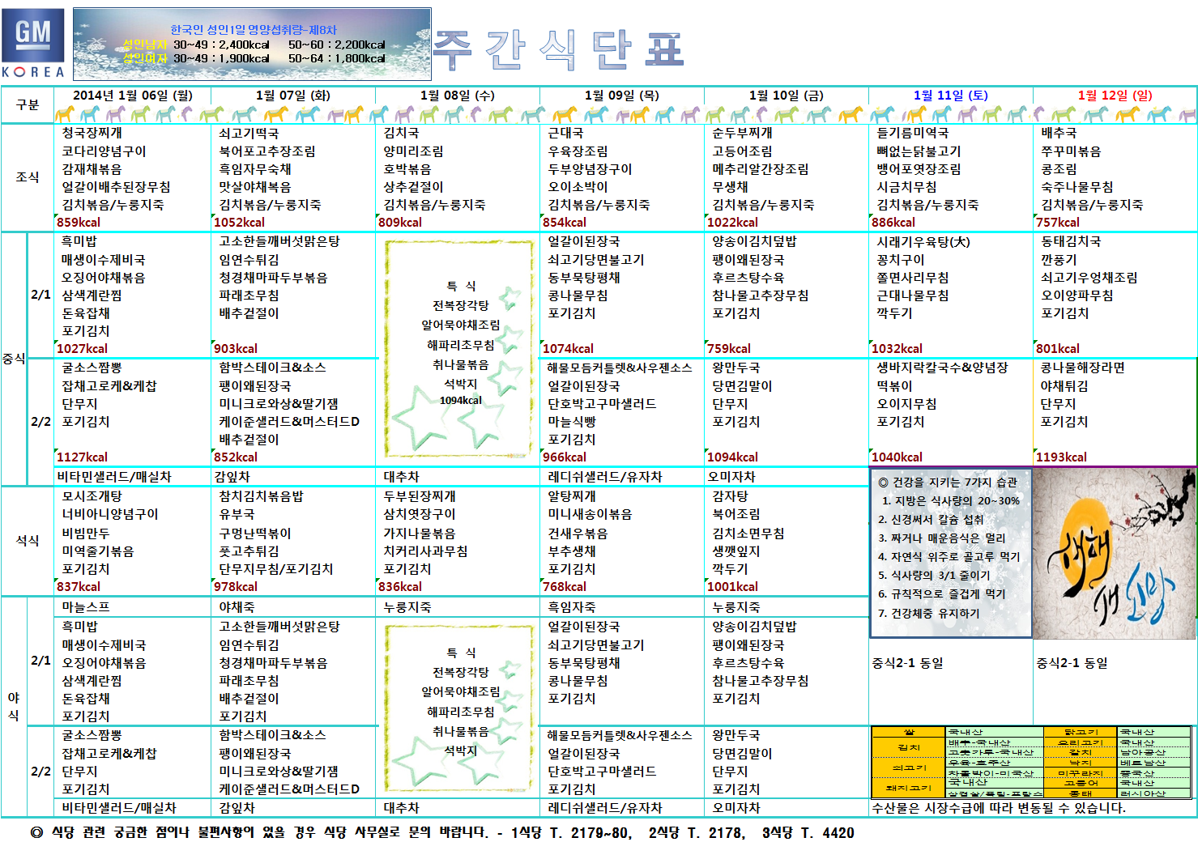Viewport: 1198px width, 842px height.
Task: Click the 코다리양념구이 menu item
Action: tap(104, 151)
